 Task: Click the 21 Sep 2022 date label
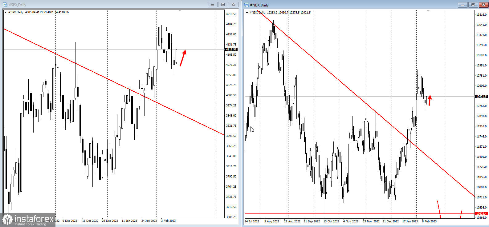(x=312, y=221)
